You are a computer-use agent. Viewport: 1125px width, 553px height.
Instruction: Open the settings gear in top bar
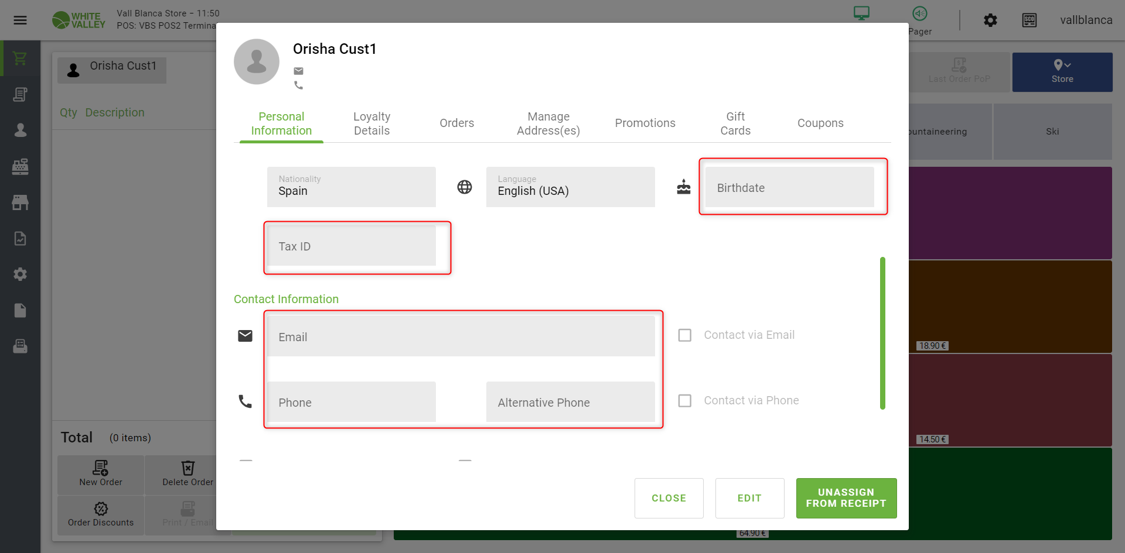[x=990, y=20]
